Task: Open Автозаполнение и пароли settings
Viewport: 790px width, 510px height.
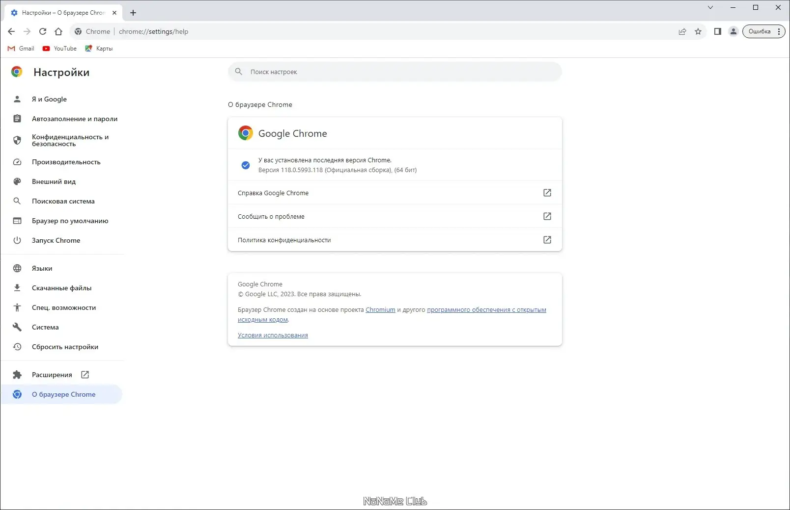Action: pyautogui.click(x=62, y=119)
